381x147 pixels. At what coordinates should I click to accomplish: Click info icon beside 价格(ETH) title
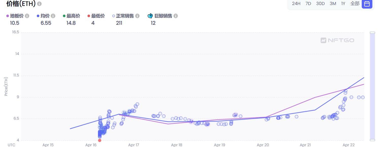(x=39, y=4)
